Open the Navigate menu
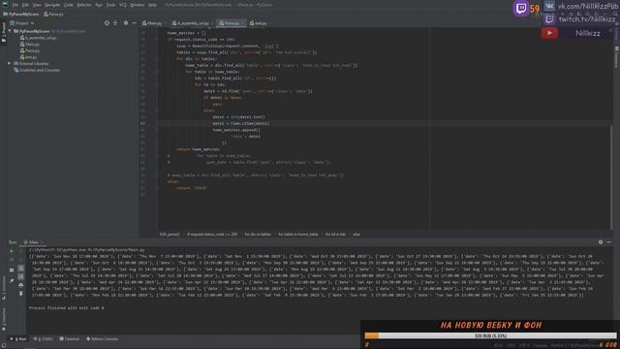 coord(52,5)
